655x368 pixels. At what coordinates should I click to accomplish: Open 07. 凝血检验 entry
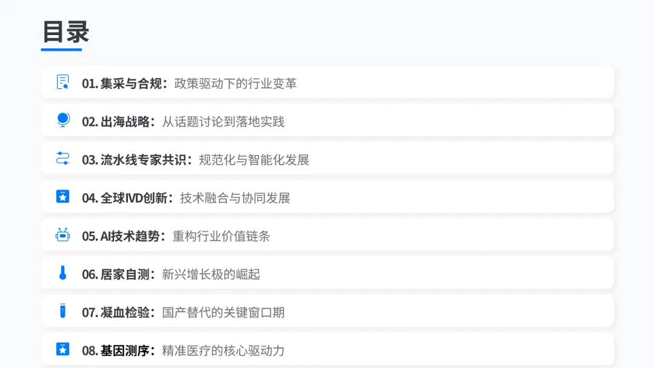(x=327, y=311)
